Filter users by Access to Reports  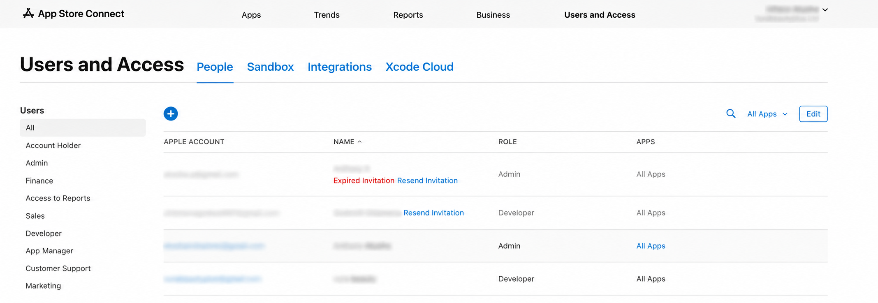pyautogui.click(x=58, y=198)
